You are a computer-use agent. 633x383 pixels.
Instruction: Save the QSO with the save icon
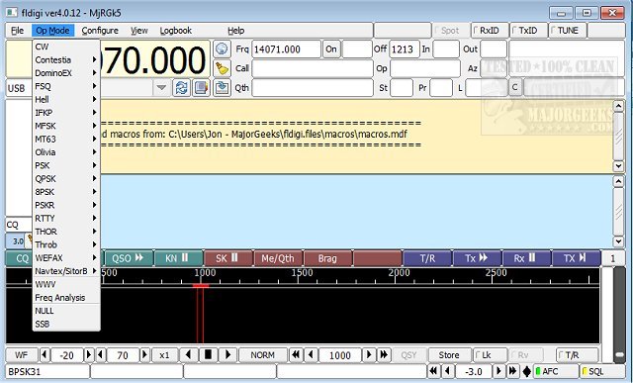click(222, 88)
